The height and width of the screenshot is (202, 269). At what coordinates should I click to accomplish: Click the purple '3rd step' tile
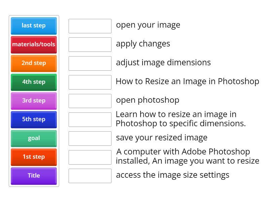(x=34, y=101)
